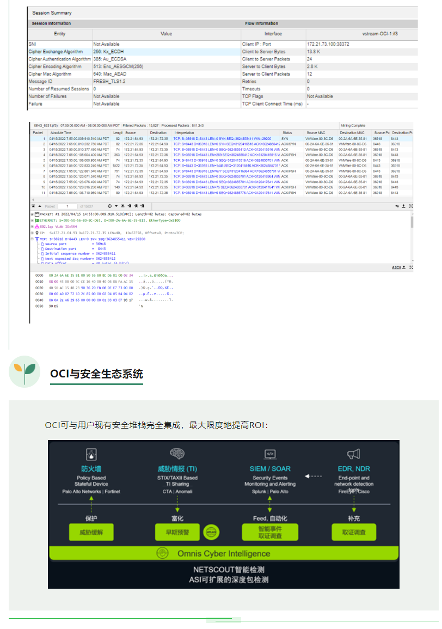Image resolution: width=442 pixels, height=629 pixels.
Task: Click the Initial sequence number tree item
Action: tap(78, 254)
